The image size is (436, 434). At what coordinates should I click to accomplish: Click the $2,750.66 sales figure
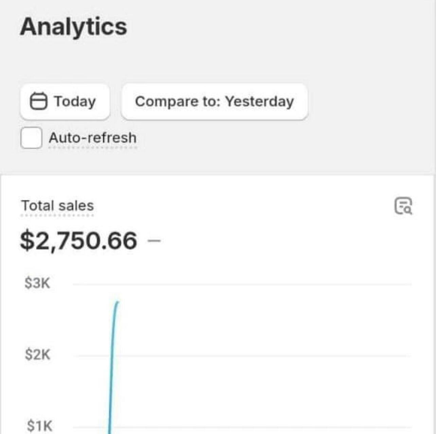tap(78, 240)
